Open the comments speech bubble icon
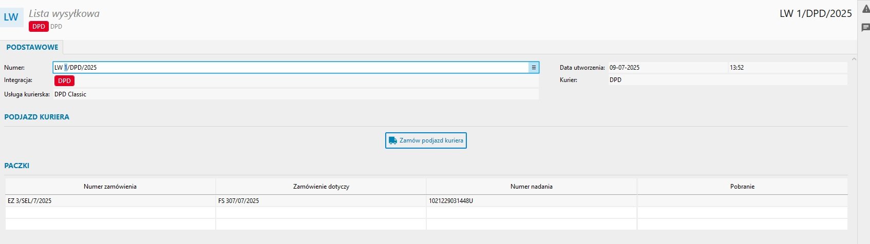Image resolution: width=870 pixels, height=244 pixels. (x=865, y=28)
